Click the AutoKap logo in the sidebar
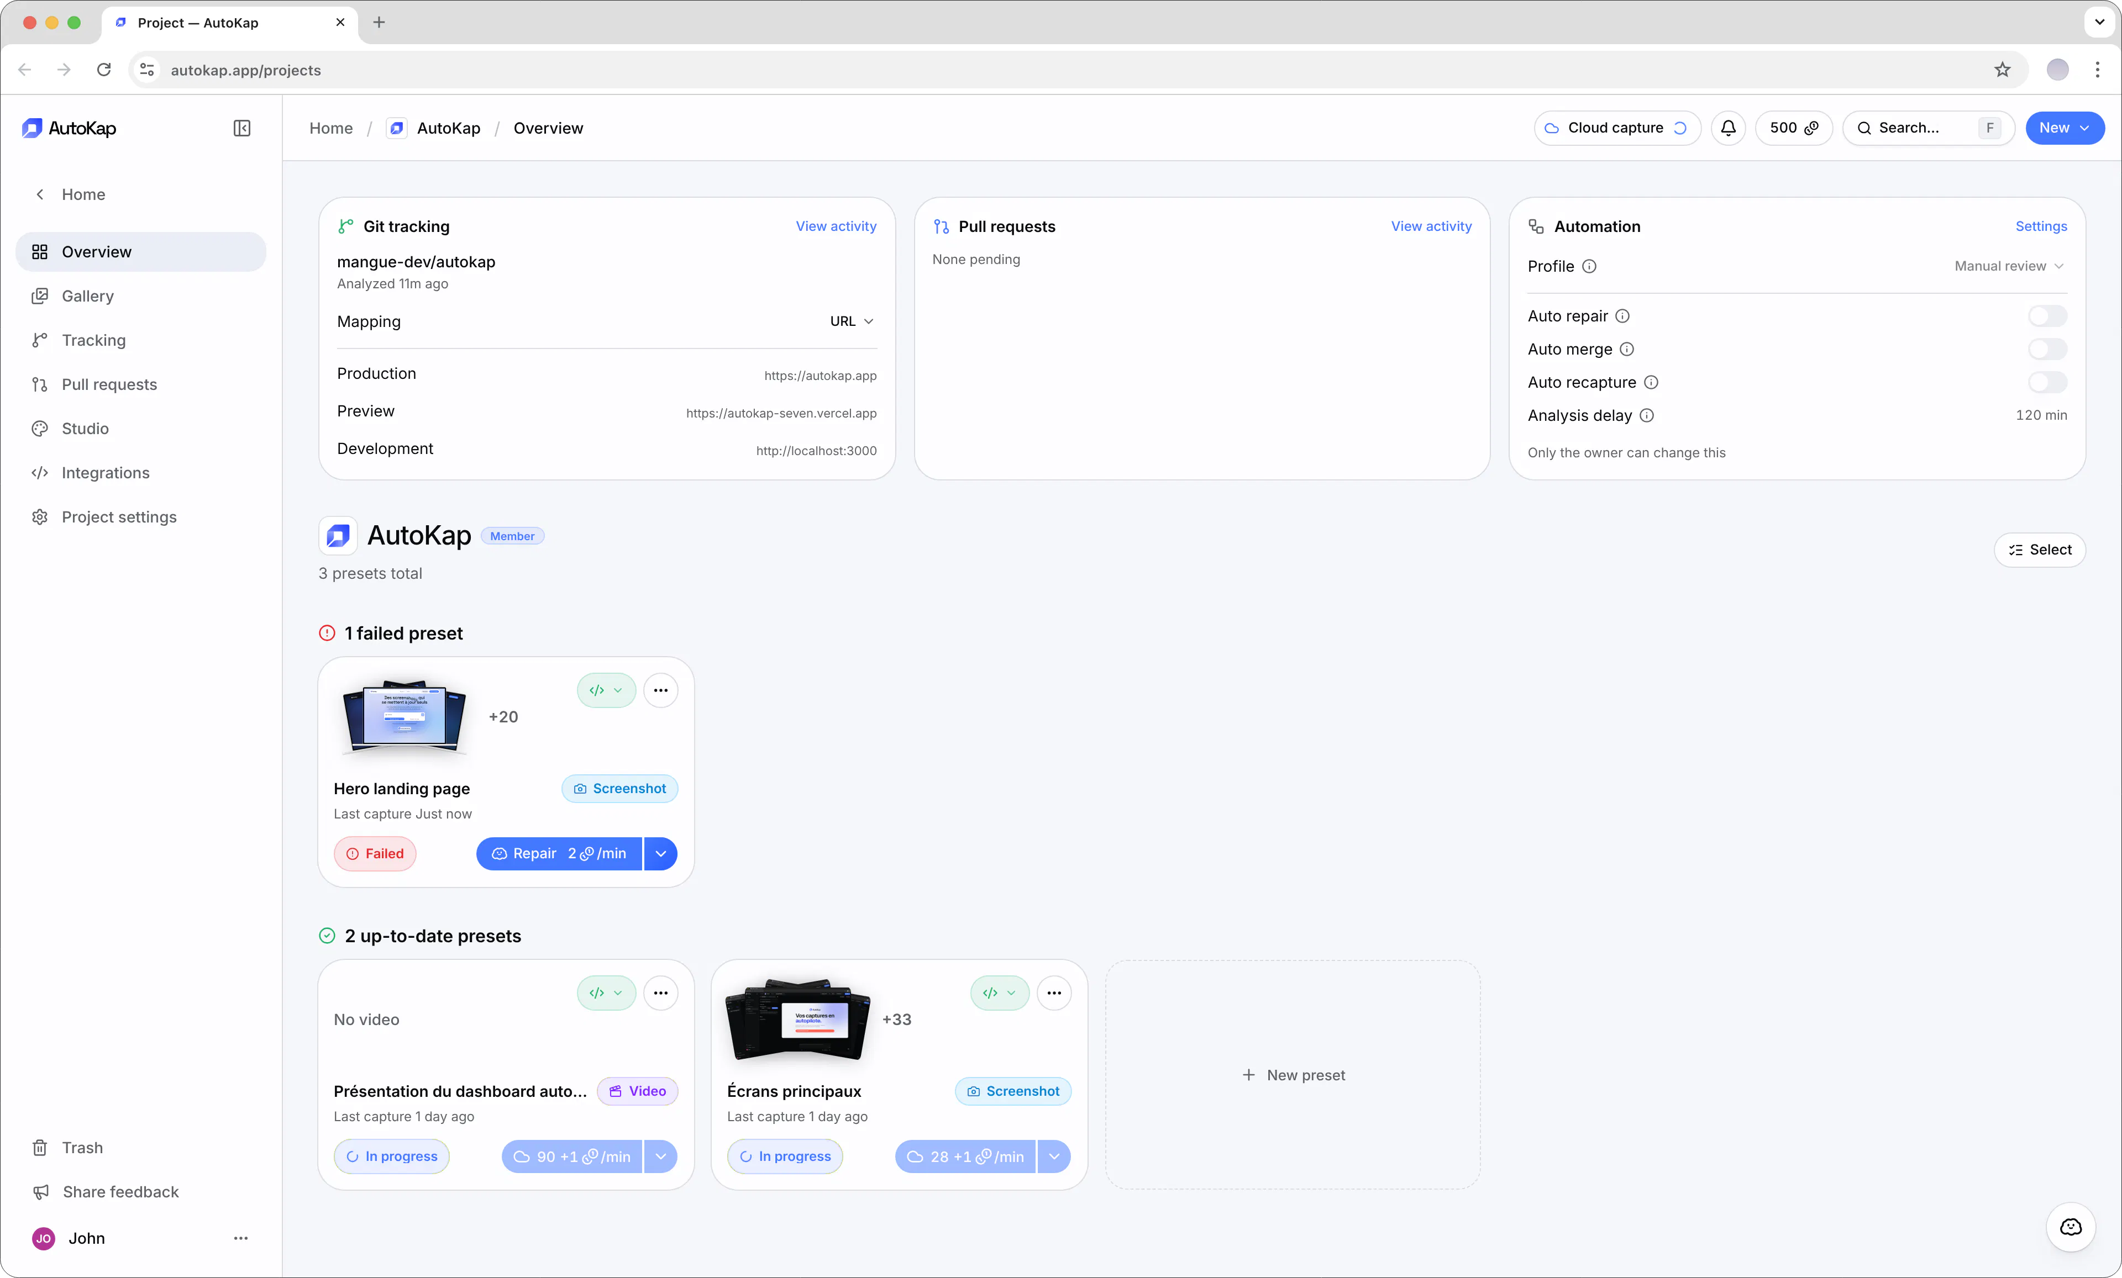The image size is (2122, 1278). tap(69, 128)
